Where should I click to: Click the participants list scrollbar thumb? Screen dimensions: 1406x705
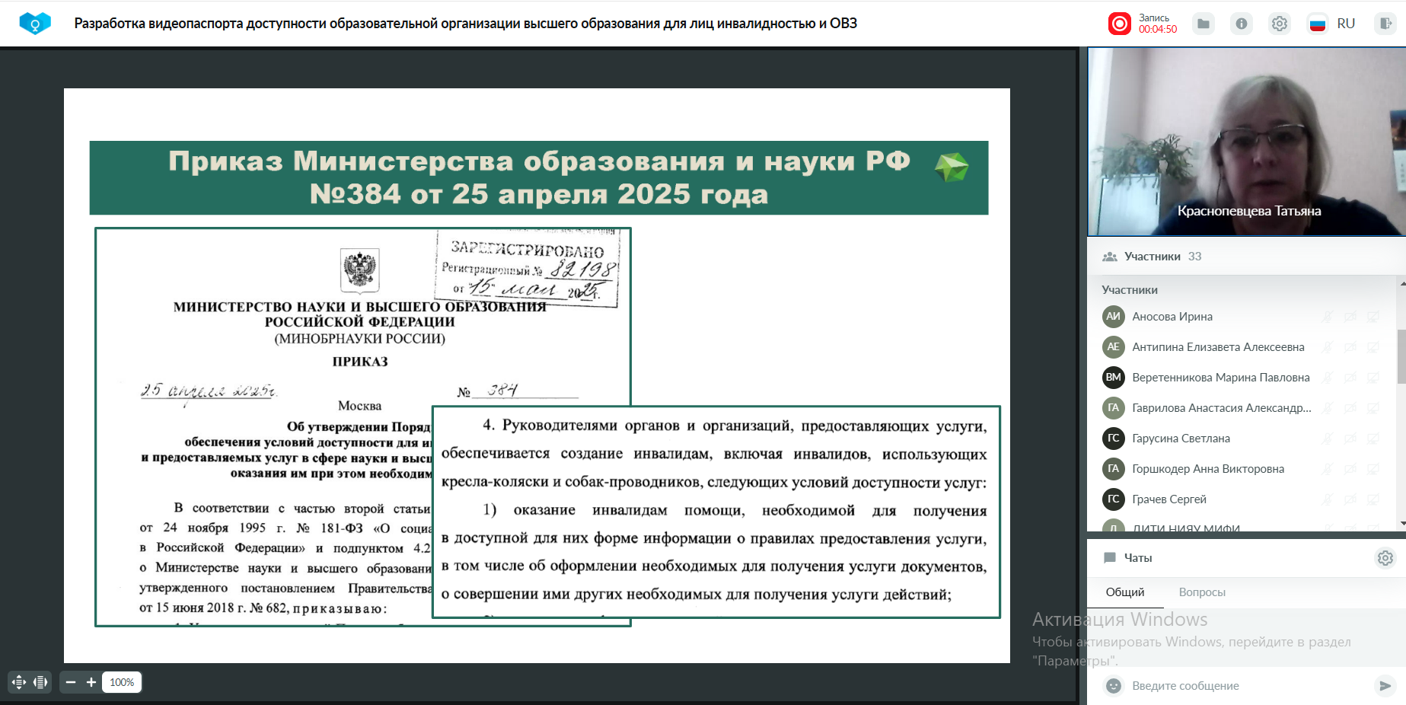1401,356
